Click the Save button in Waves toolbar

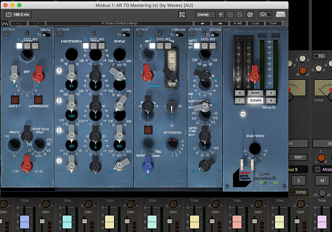coord(273,23)
